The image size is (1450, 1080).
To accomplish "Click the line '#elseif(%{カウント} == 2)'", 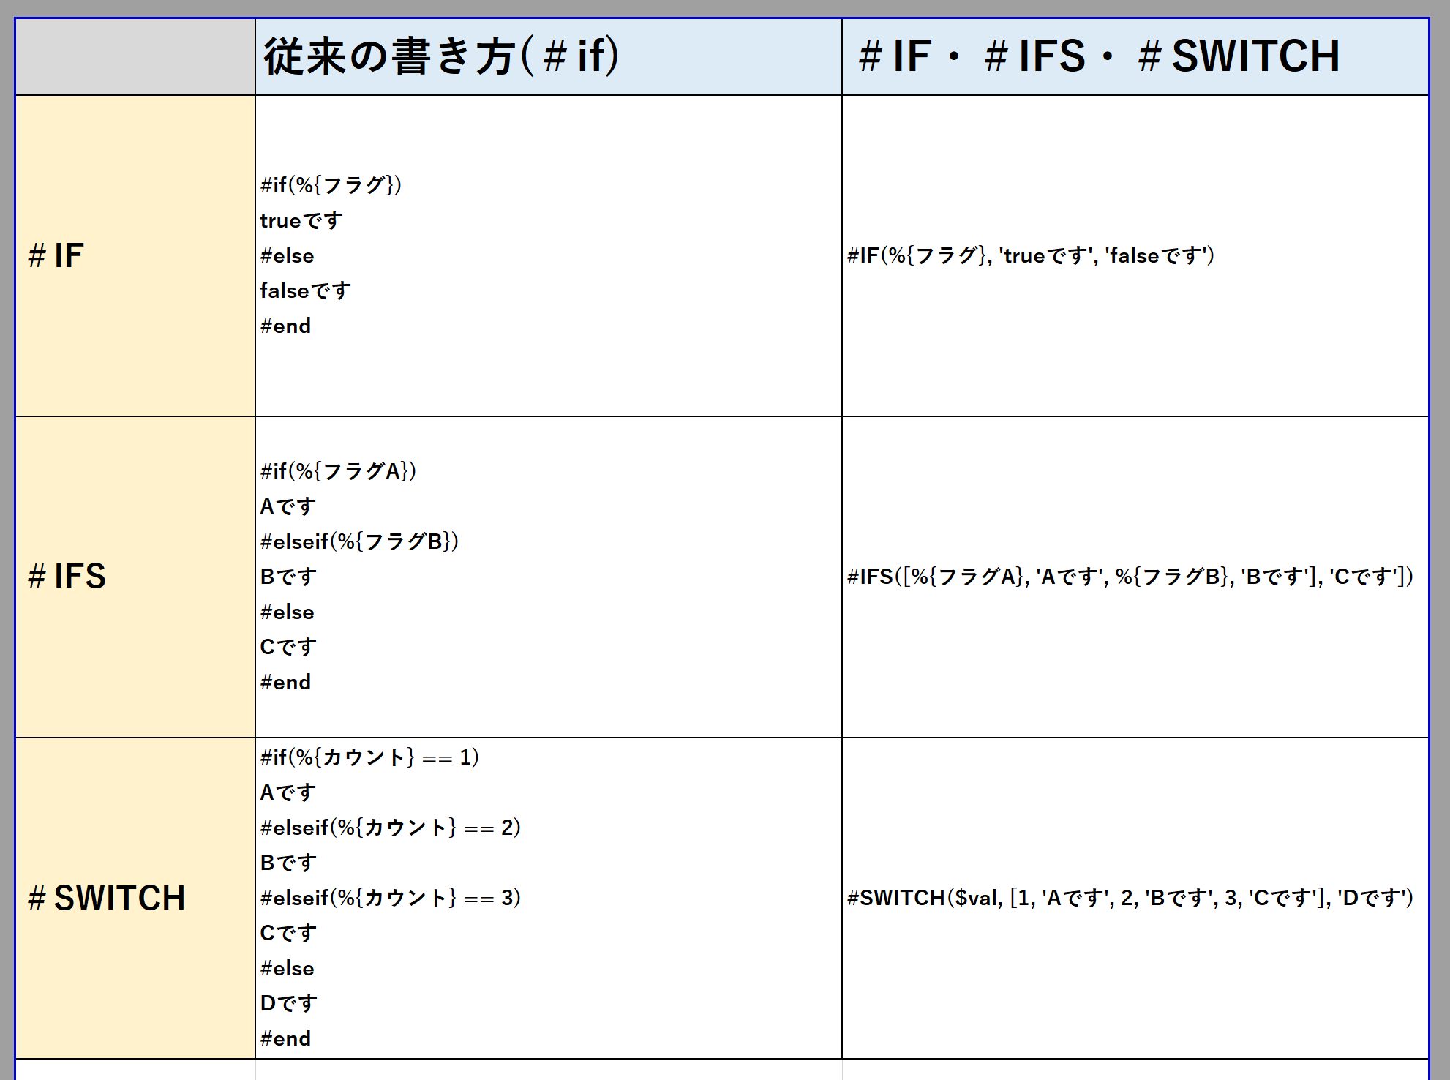I will [x=391, y=828].
